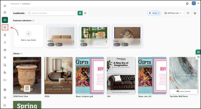Open the Top Seller Wall Decor lookbook

click(183, 75)
